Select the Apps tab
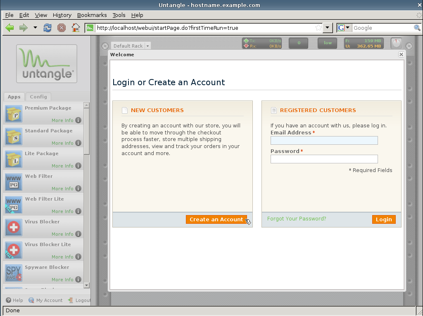 pyautogui.click(x=14, y=97)
